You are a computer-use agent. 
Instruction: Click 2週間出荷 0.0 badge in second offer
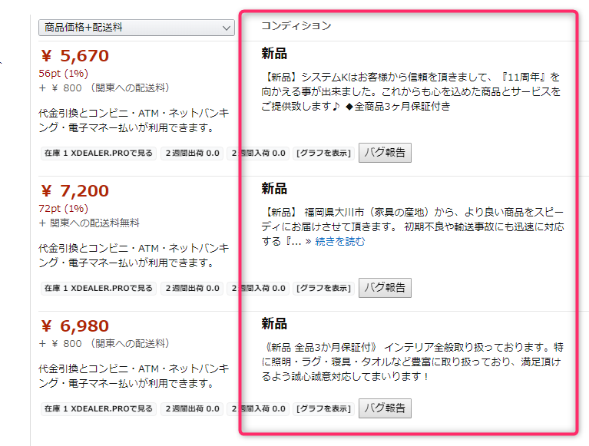(193, 289)
